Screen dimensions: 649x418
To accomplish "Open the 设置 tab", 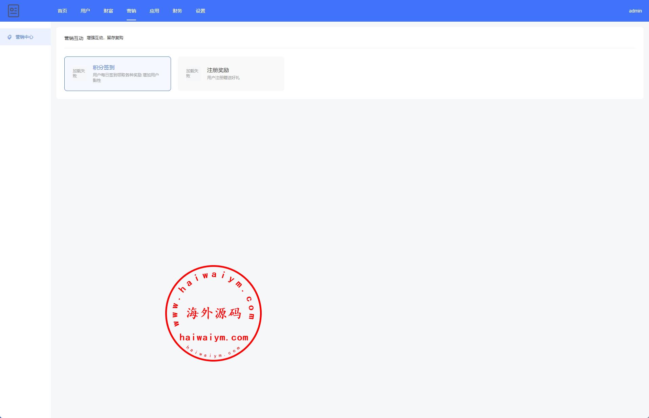I will [200, 11].
